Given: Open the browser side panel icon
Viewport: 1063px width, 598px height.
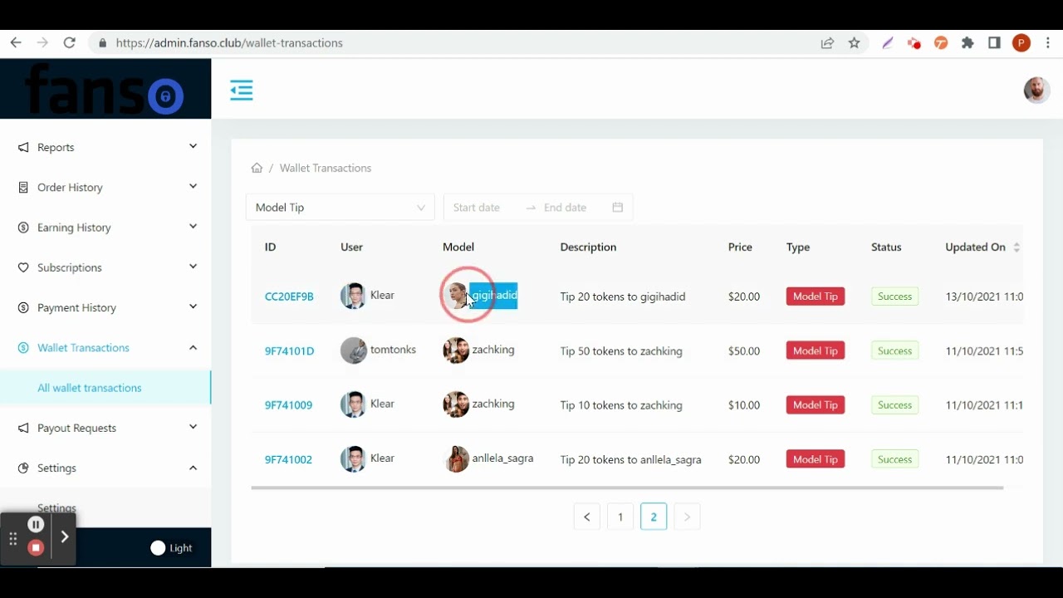Looking at the screenshot, I should click(994, 43).
